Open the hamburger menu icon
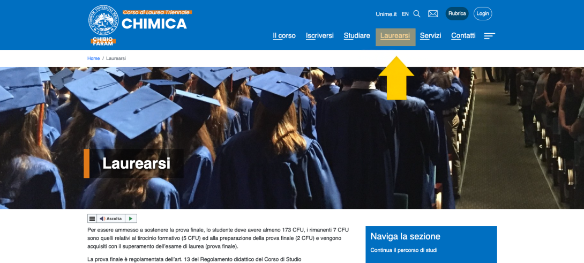The width and height of the screenshot is (584, 263). (489, 36)
